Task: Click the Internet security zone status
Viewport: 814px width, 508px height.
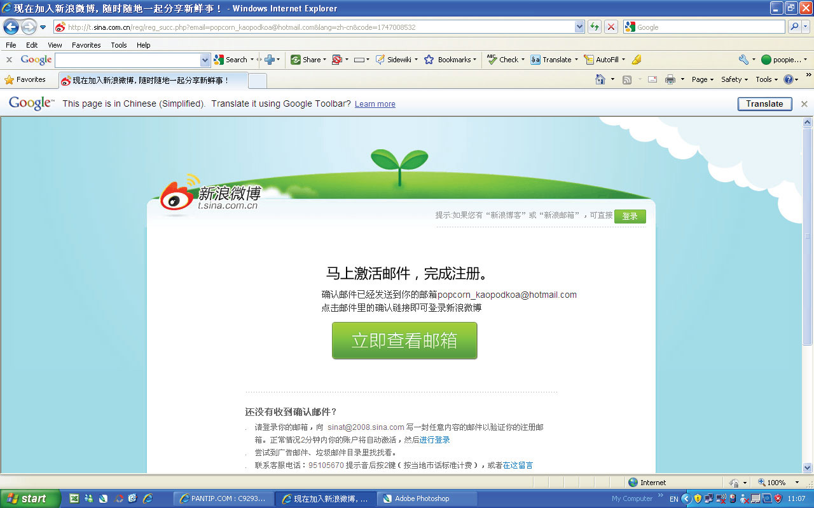Action: coord(647,483)
